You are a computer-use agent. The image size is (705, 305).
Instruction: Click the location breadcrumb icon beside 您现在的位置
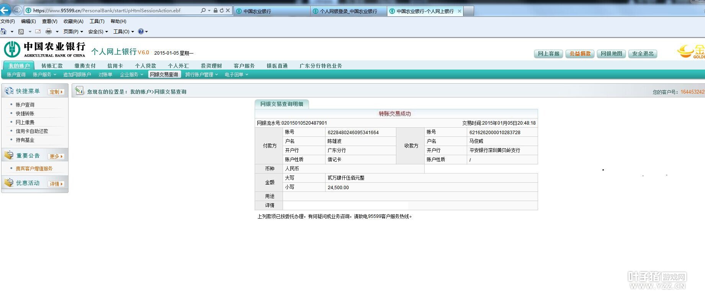(79, 91)
